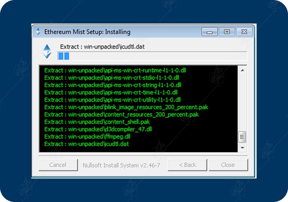288x202 pixels.
Task: Click the Close button at bottom right
Action: point(228,165)
